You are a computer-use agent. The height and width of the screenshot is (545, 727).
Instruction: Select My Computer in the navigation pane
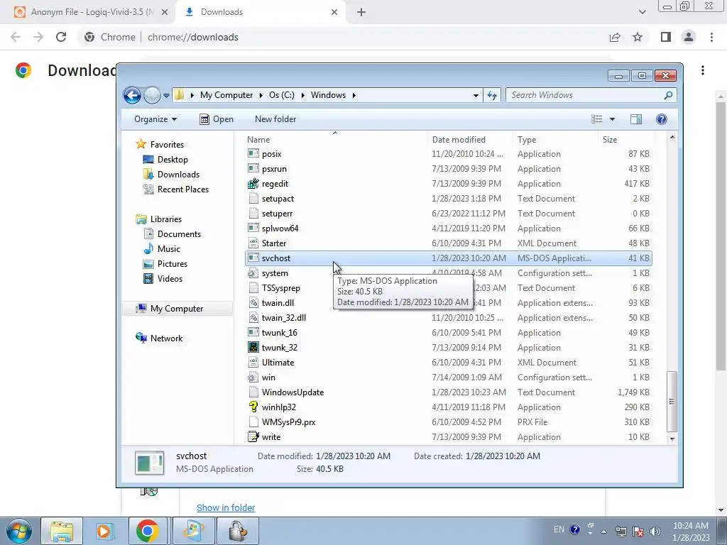click(x=177, y=309)
